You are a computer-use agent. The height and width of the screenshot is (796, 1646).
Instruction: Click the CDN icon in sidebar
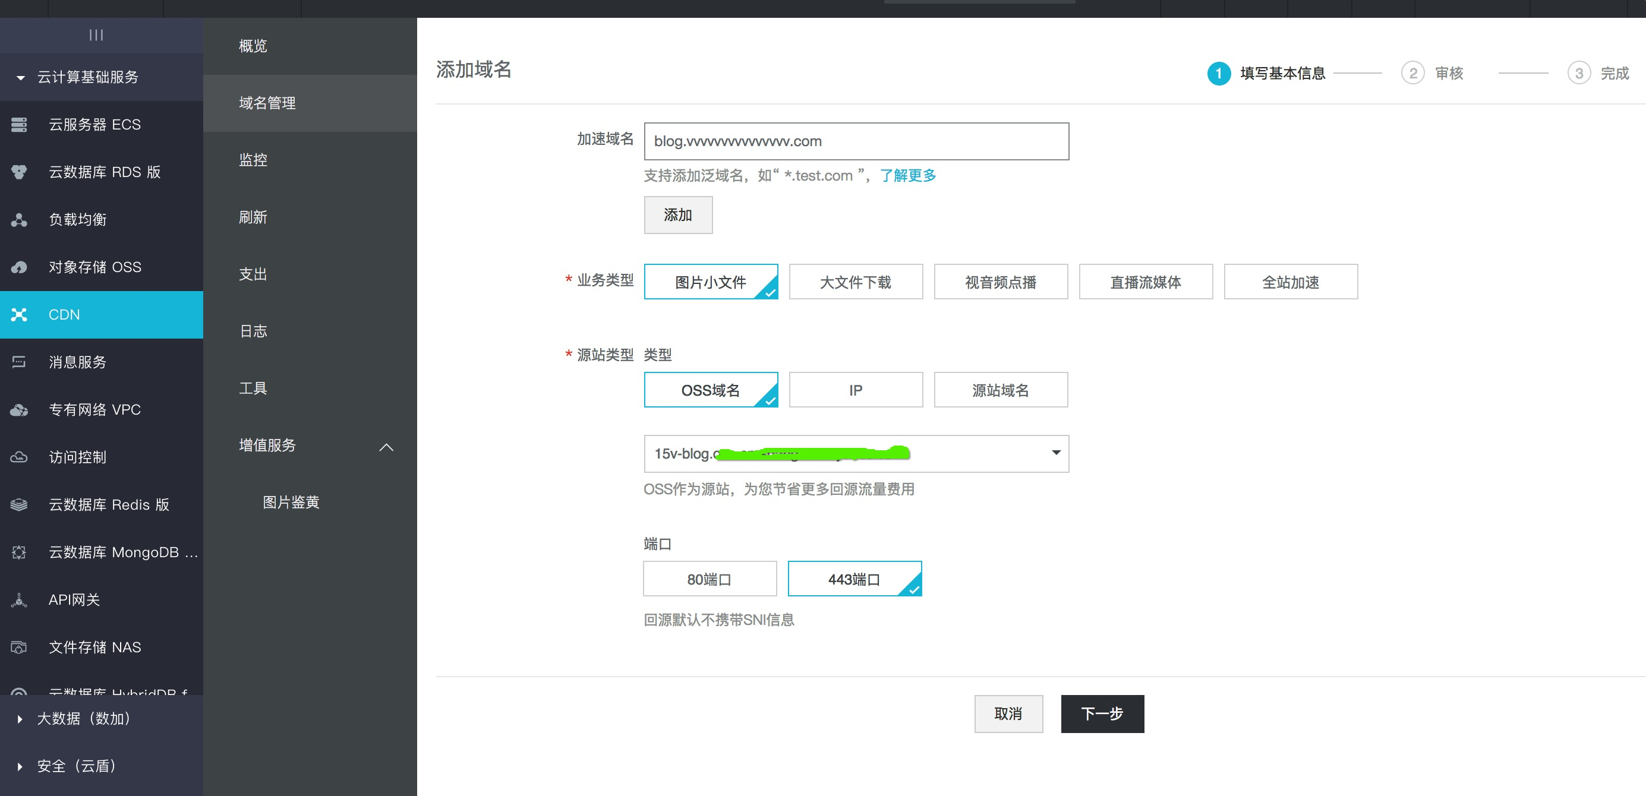19,314
